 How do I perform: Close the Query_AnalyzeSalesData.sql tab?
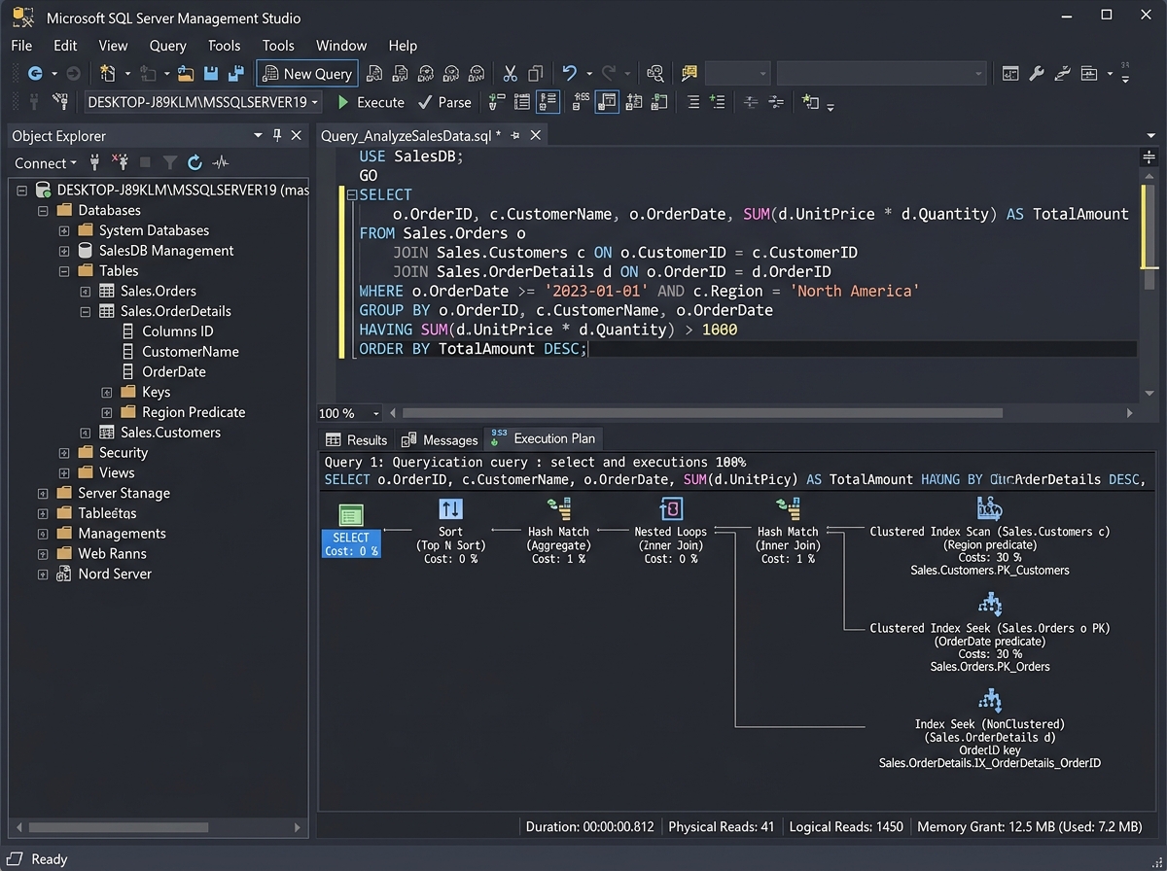click(536, 136)
